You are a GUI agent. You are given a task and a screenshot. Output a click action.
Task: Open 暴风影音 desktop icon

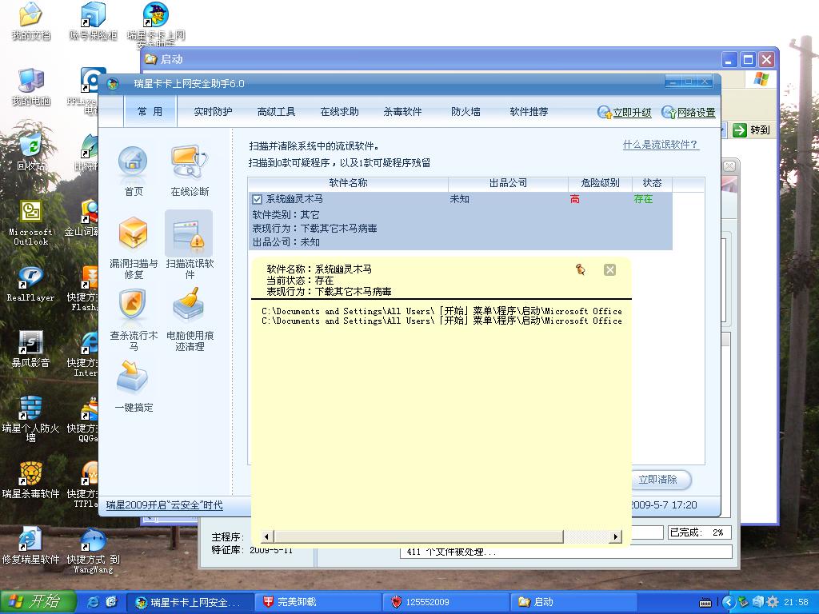coord(31,349)
